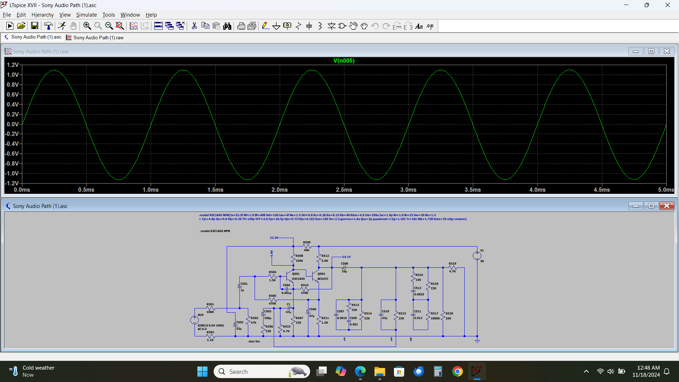Tile windows with the tile icon
The width and height of the screenshot is (679, 382).
(x=158, y=26)
